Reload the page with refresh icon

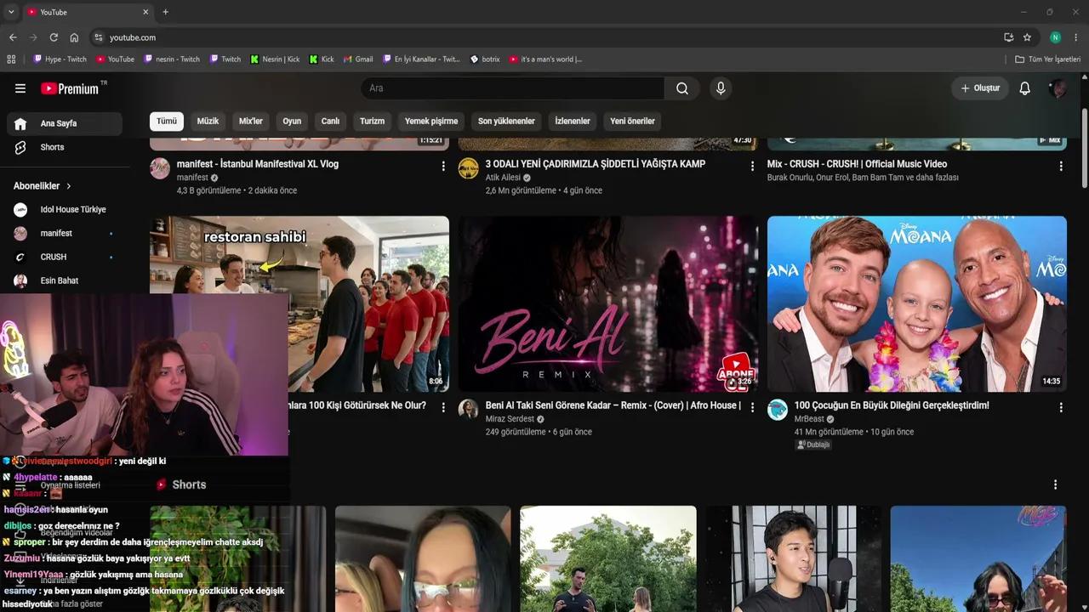tap(54, 37)
